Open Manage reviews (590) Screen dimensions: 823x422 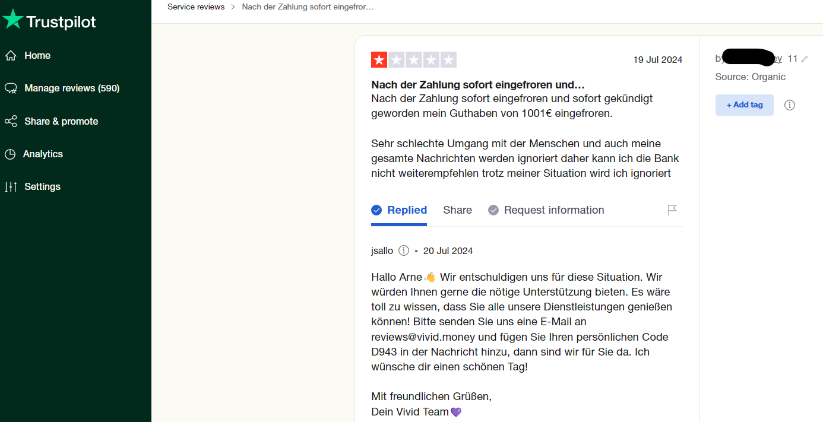[x=72, y=88]
